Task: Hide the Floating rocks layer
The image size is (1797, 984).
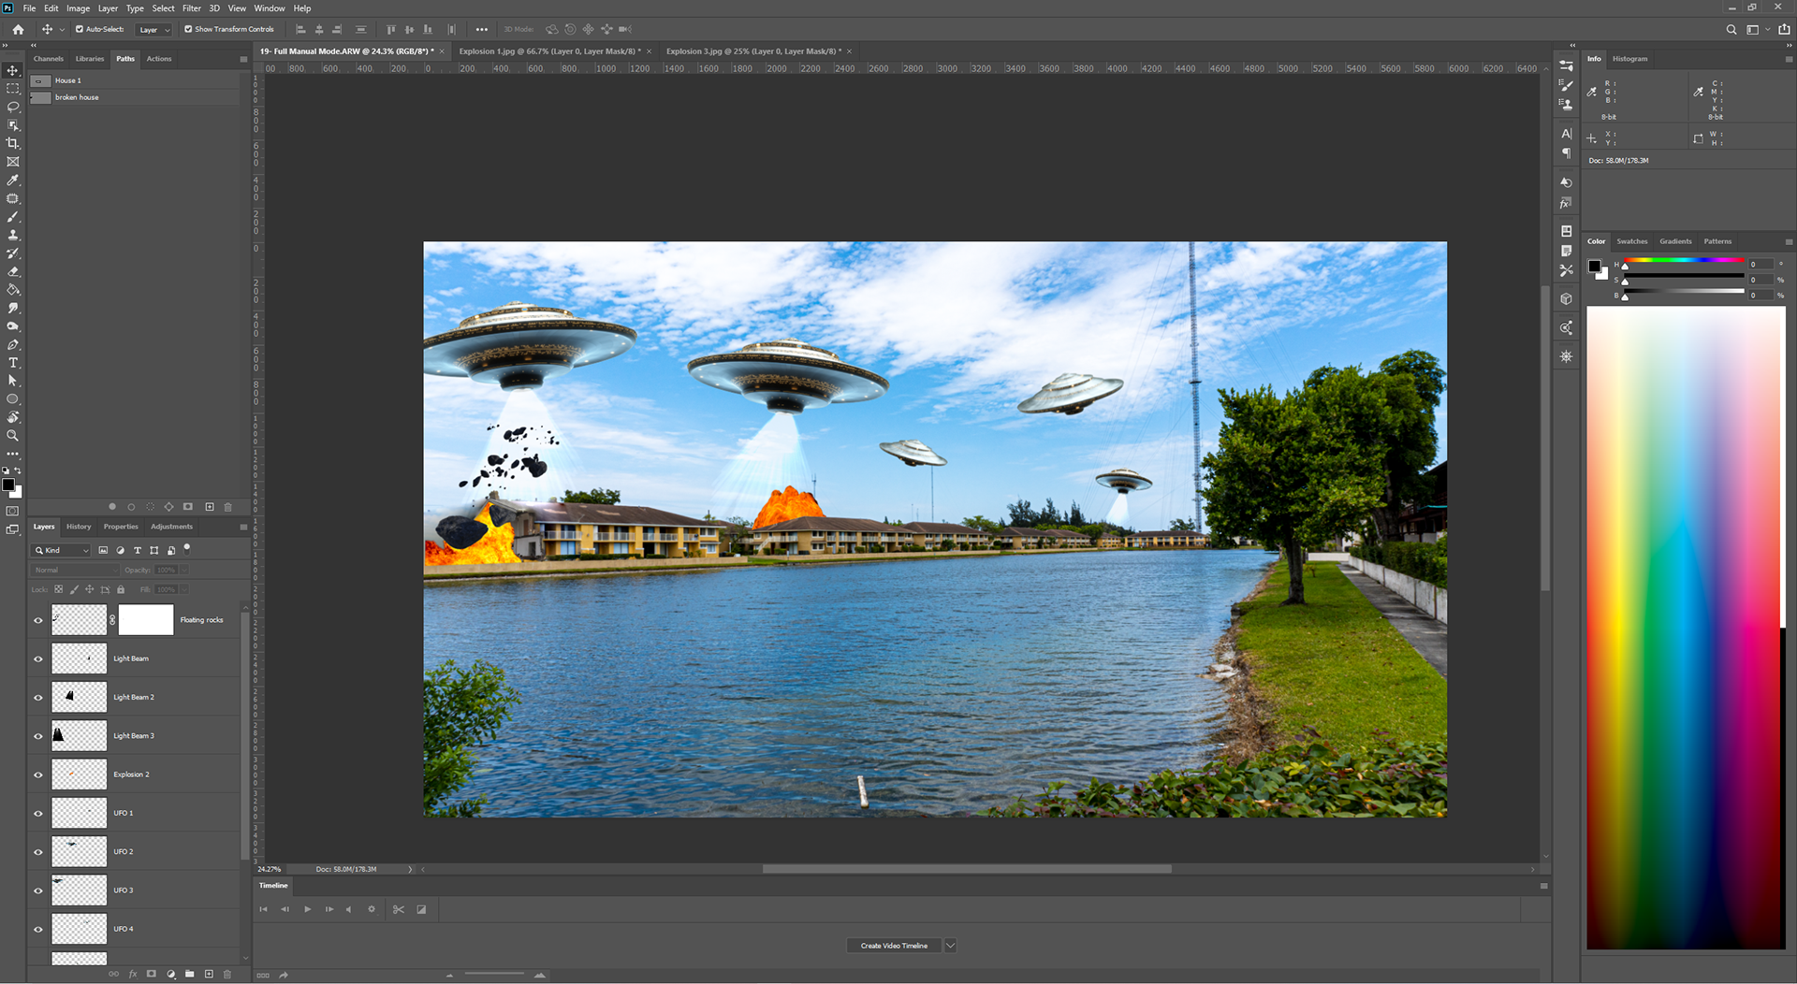Action: pyautogui.click(x=38, y=620)
